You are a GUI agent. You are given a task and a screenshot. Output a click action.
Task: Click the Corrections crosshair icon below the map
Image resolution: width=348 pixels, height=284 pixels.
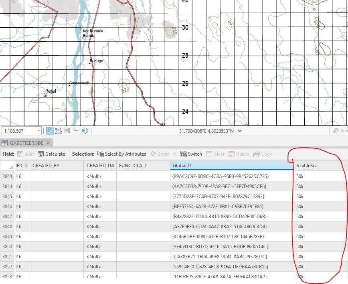point(76,131)
